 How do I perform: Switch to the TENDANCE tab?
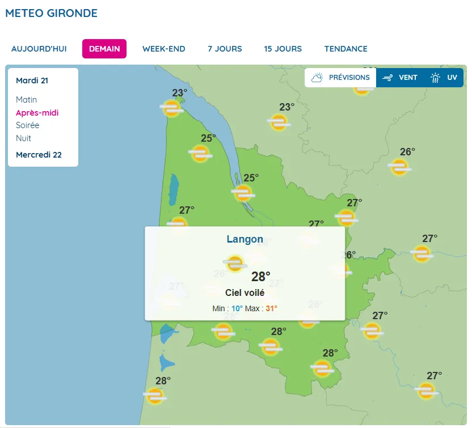pyautogui.click(x=345, y=49)
